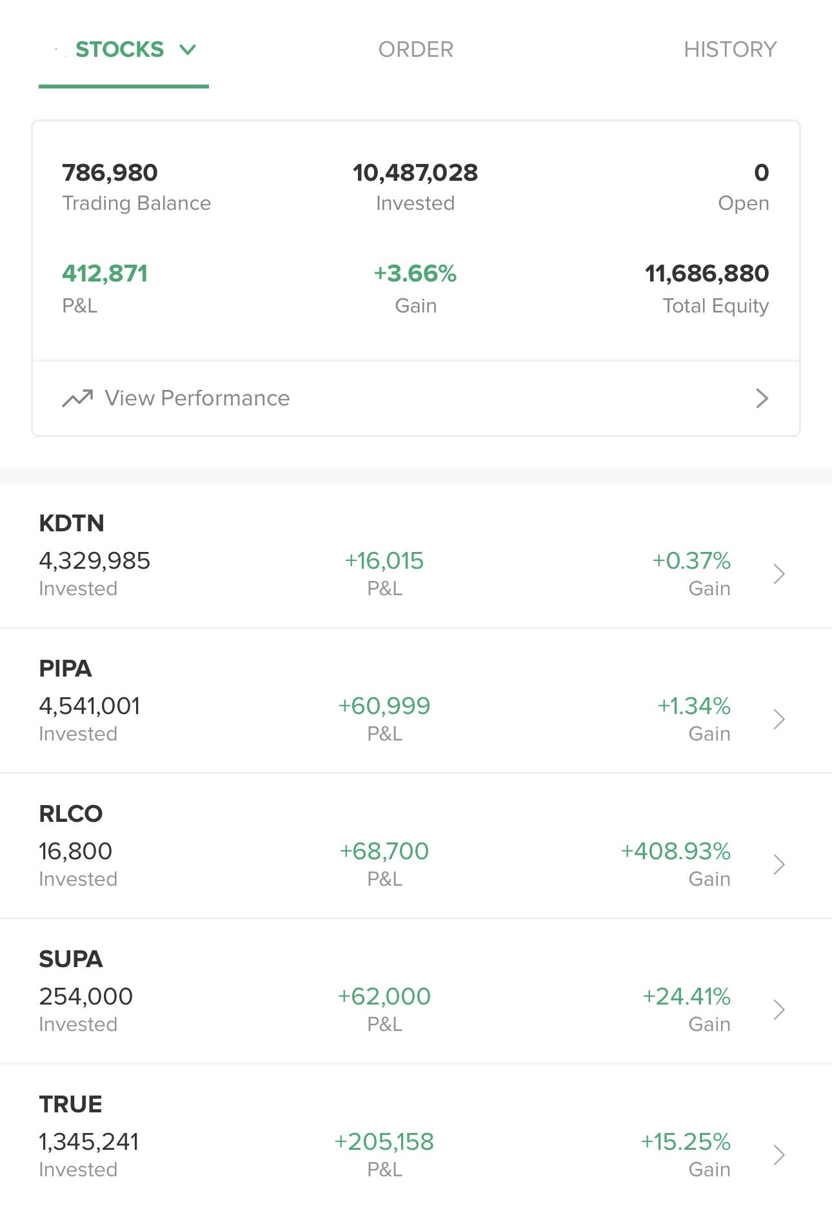Viewport: 832px width, 1215px height.
Task: Select the PIPA stock name
Action: tap(65, 668)
